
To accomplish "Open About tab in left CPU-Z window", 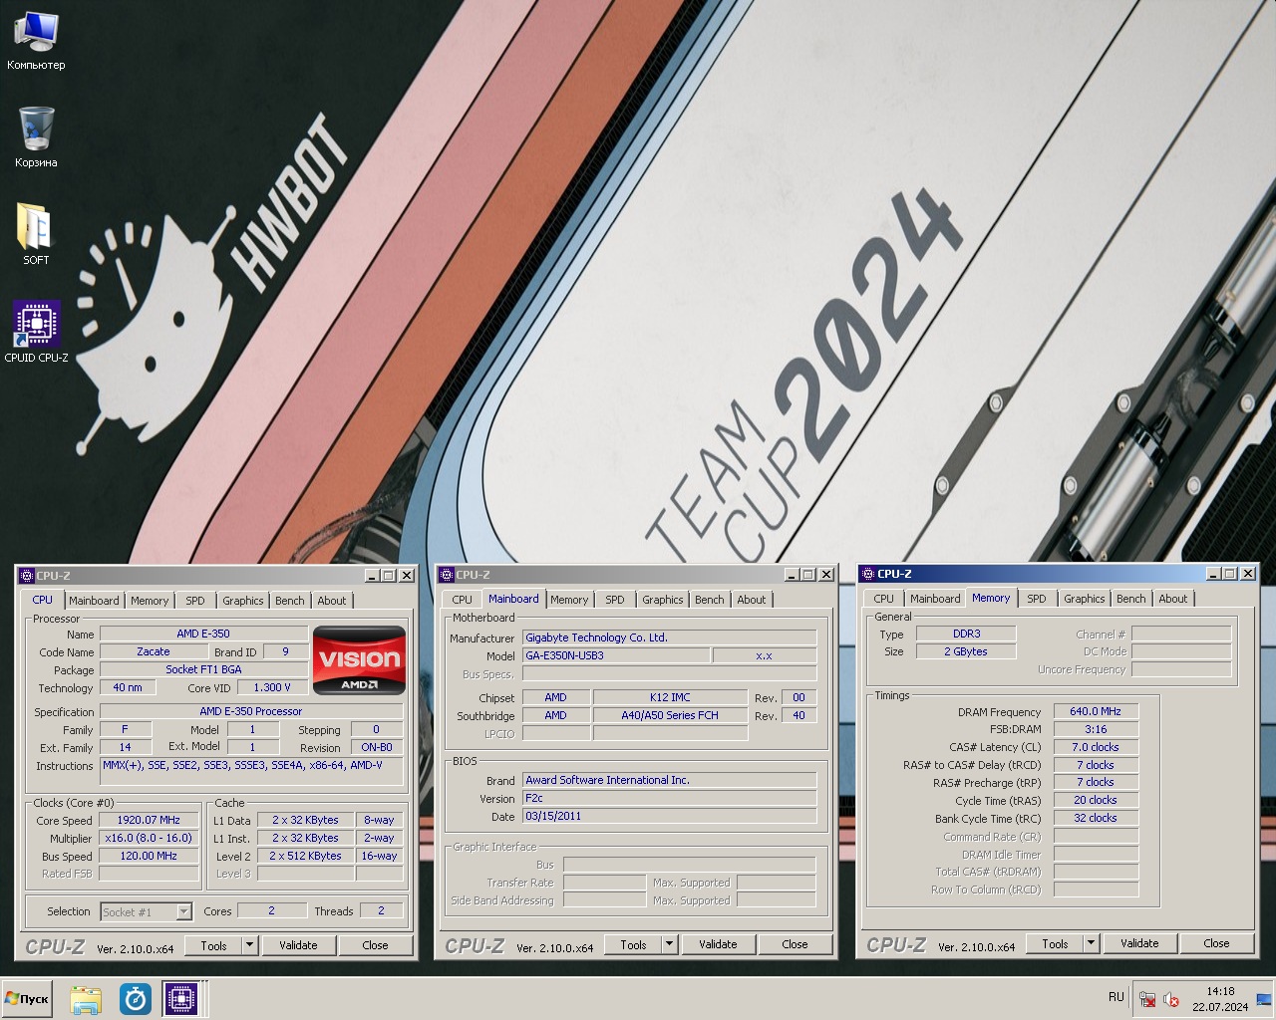I will 332,601.
